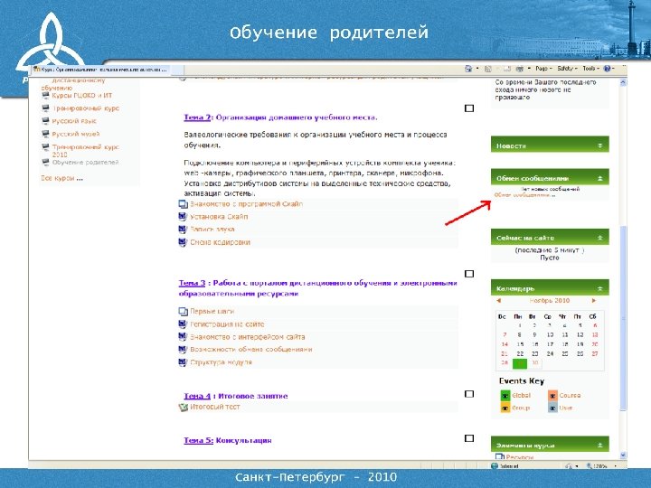The height and width of the screenshot is (488, 651).
Task: Click quiz icon beside 'Итоговый тест'
Action: [183, 407]
